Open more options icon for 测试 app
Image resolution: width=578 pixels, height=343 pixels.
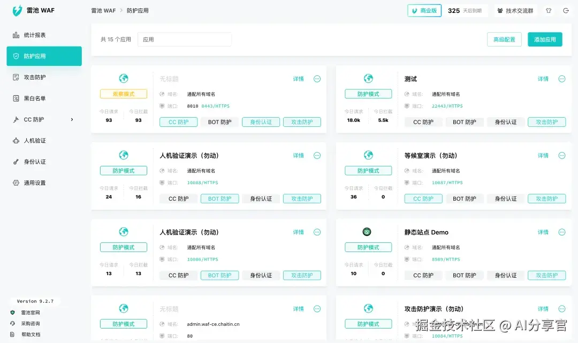coord(562,79)
